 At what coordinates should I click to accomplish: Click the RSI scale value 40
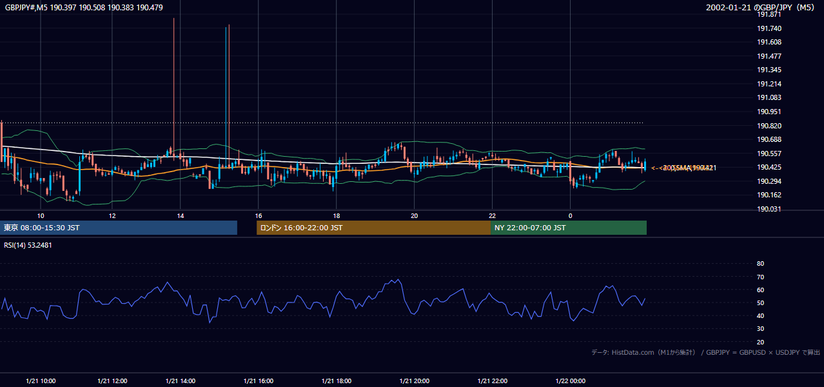(x=760, y=315)
